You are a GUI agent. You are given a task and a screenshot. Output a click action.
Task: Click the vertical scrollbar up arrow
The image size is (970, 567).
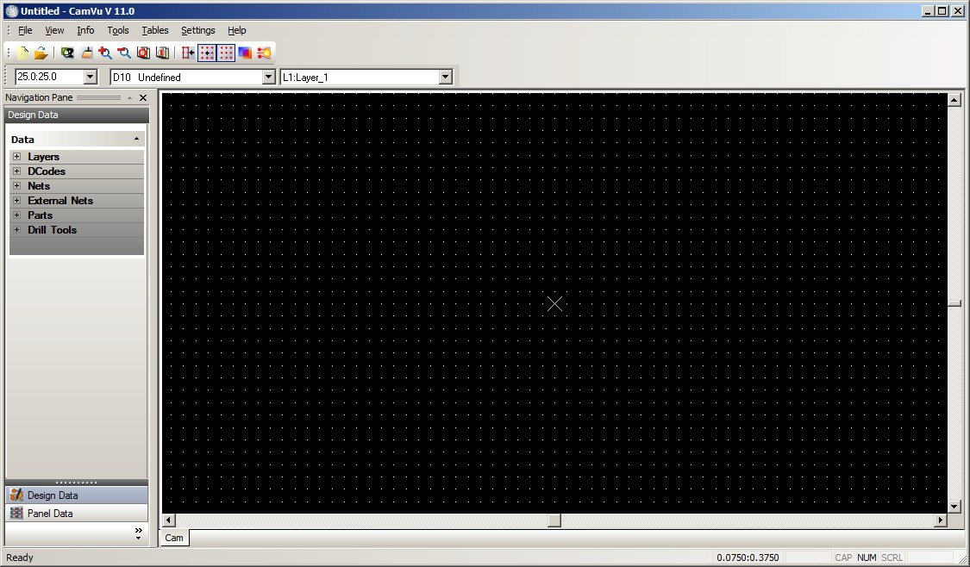click(954, 100)
